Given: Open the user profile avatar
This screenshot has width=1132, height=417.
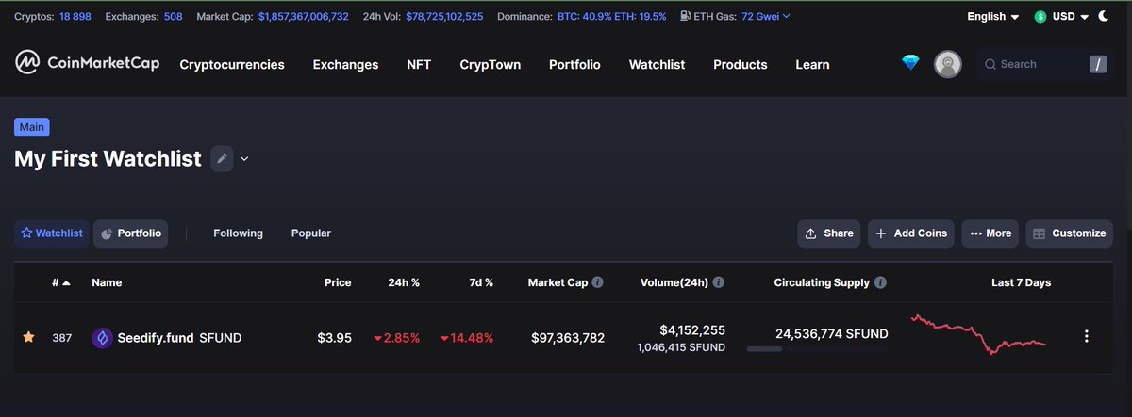Looking at the screenshot, I should (x=948, y=64).
